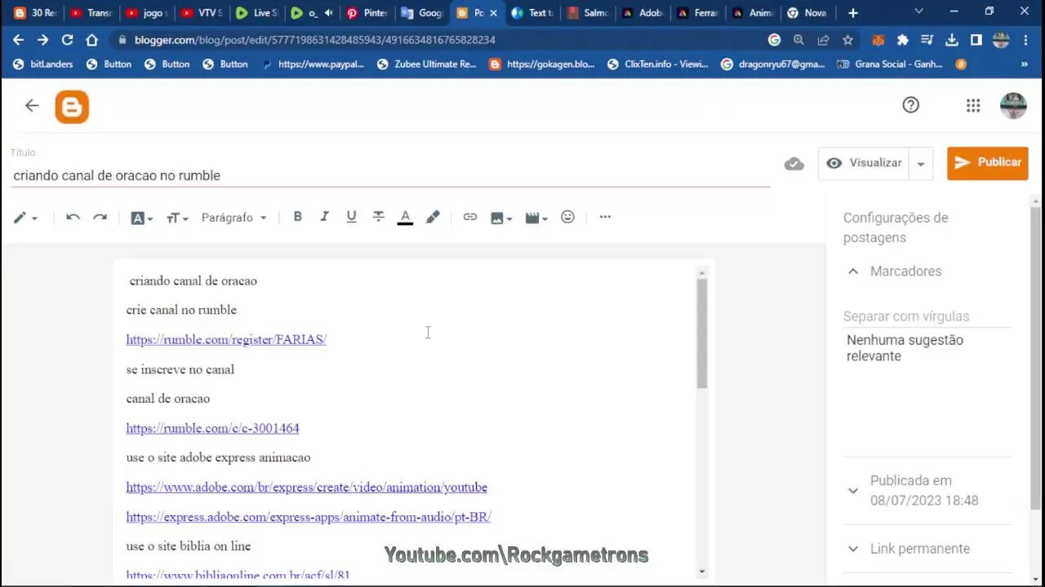The height and width of the screenshot is (587, 1045).
Task: Toggle the Chrome side panel
Action: (976, 39)
